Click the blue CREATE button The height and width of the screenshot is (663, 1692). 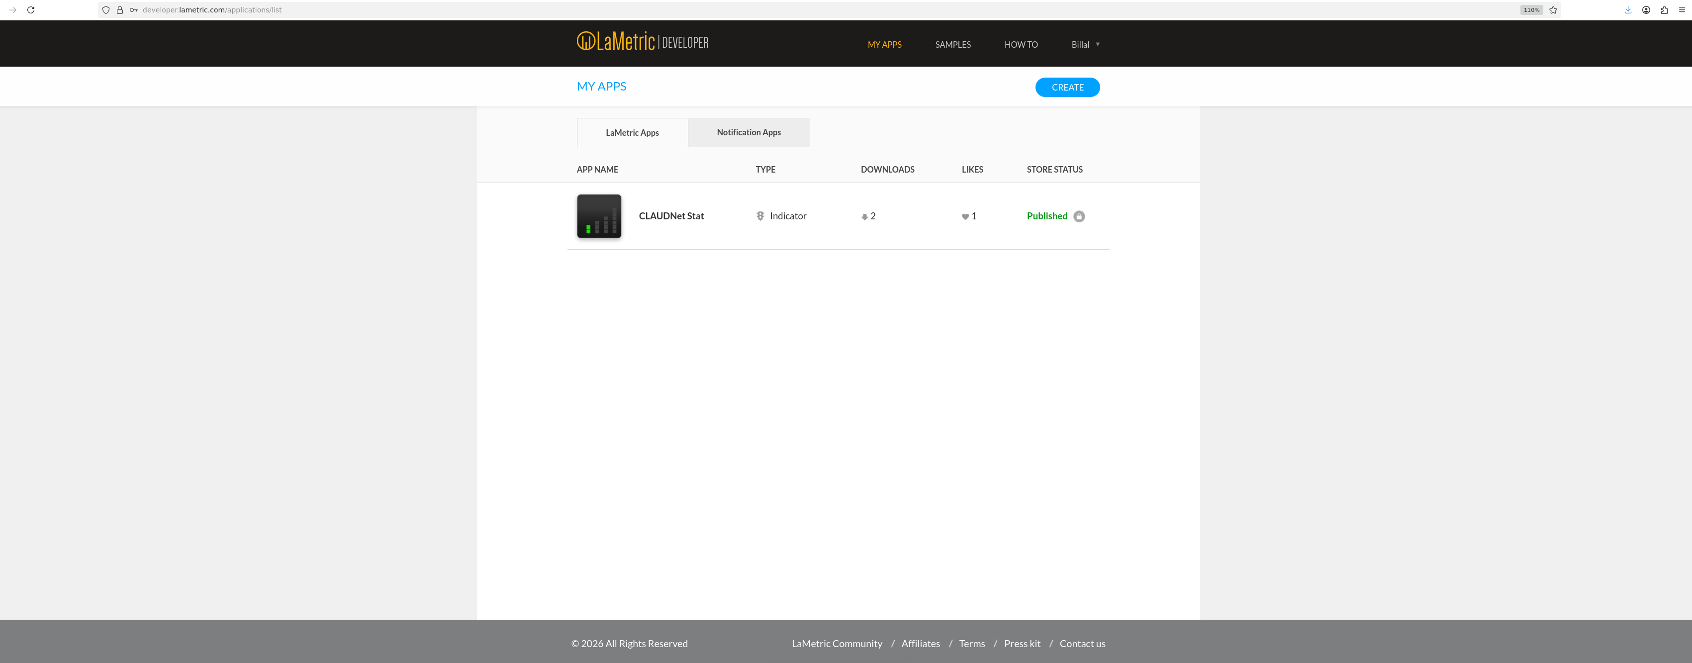pos(1067,88)
